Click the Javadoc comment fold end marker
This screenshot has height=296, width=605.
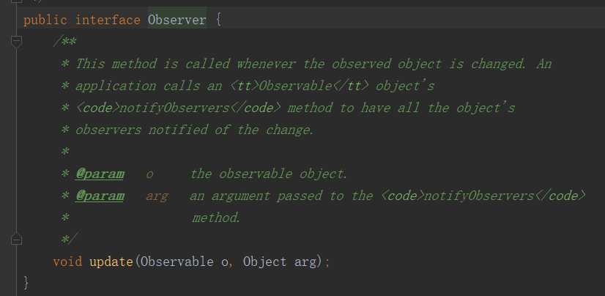click(16, 240)
